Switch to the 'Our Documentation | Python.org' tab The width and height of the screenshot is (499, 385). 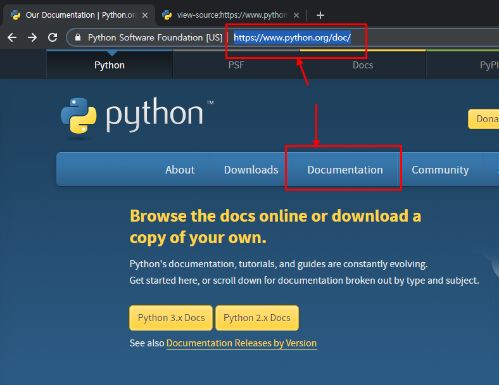click(x=79, y=15)
